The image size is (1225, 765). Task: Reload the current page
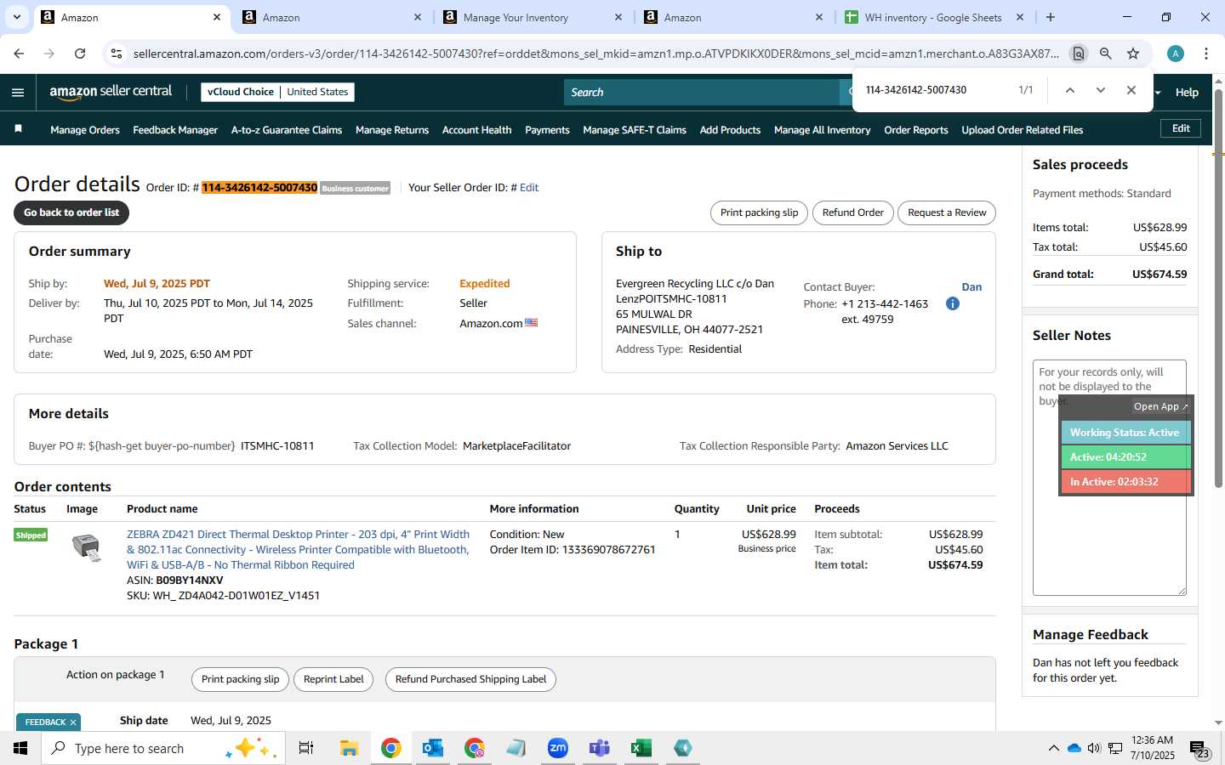pos(80,54)
